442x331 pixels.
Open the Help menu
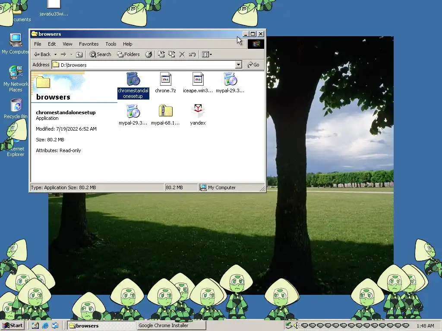pyautogui.click(x=127, y=44)
